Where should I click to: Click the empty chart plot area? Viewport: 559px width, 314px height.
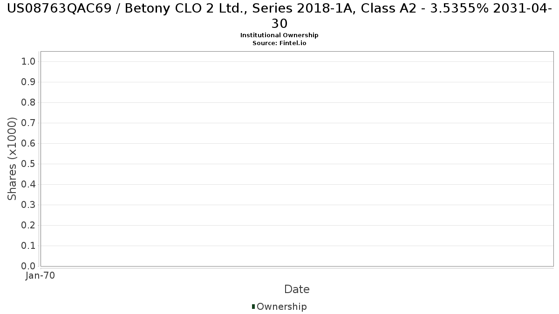click(297, 159)
